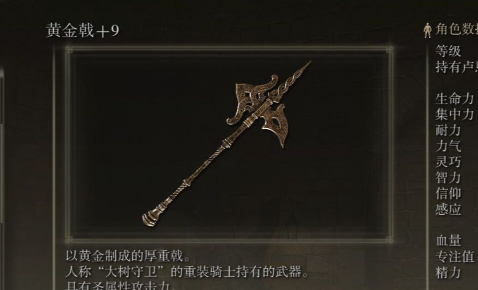Screen dimensions: 478x290
Task: Click the character figure icon beside 角色数
Action: tap(428, 30)
